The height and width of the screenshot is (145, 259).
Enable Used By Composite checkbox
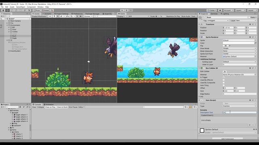pos(224,83)
